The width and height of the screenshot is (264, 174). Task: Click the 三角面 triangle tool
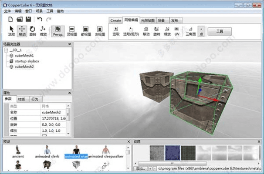pos(190,30)
